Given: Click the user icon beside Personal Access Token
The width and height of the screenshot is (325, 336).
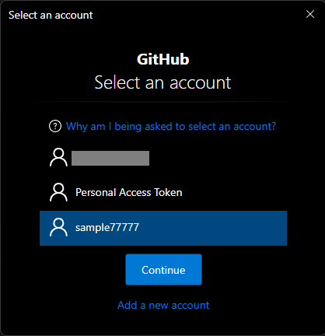Looking at the screenshot, I should [x=58, y=192].
